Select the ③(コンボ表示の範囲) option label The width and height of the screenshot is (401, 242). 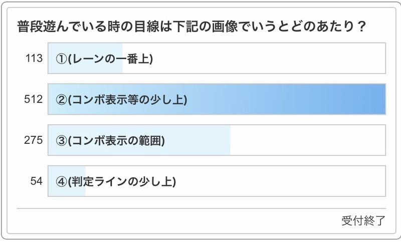(110, 141)
